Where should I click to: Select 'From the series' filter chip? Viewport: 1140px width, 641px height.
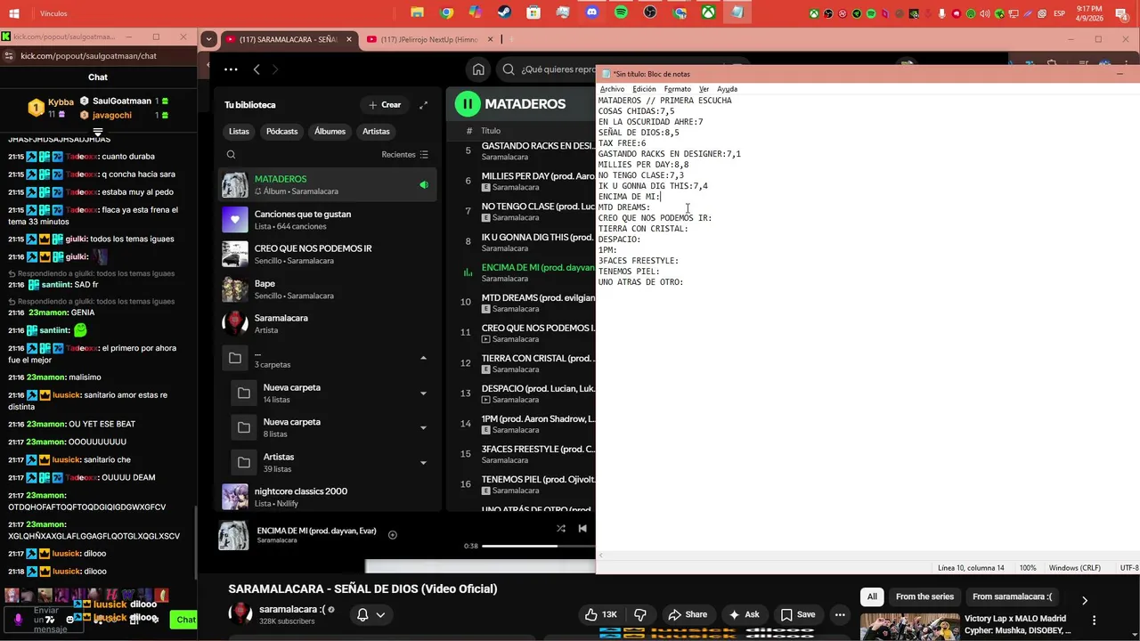[x=924, y=596]
